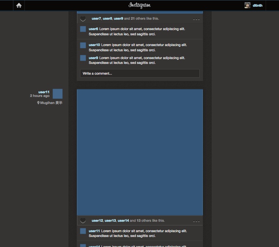279x247 pixels.
Task: Open the dtinth username link
Action: (257, 6)
